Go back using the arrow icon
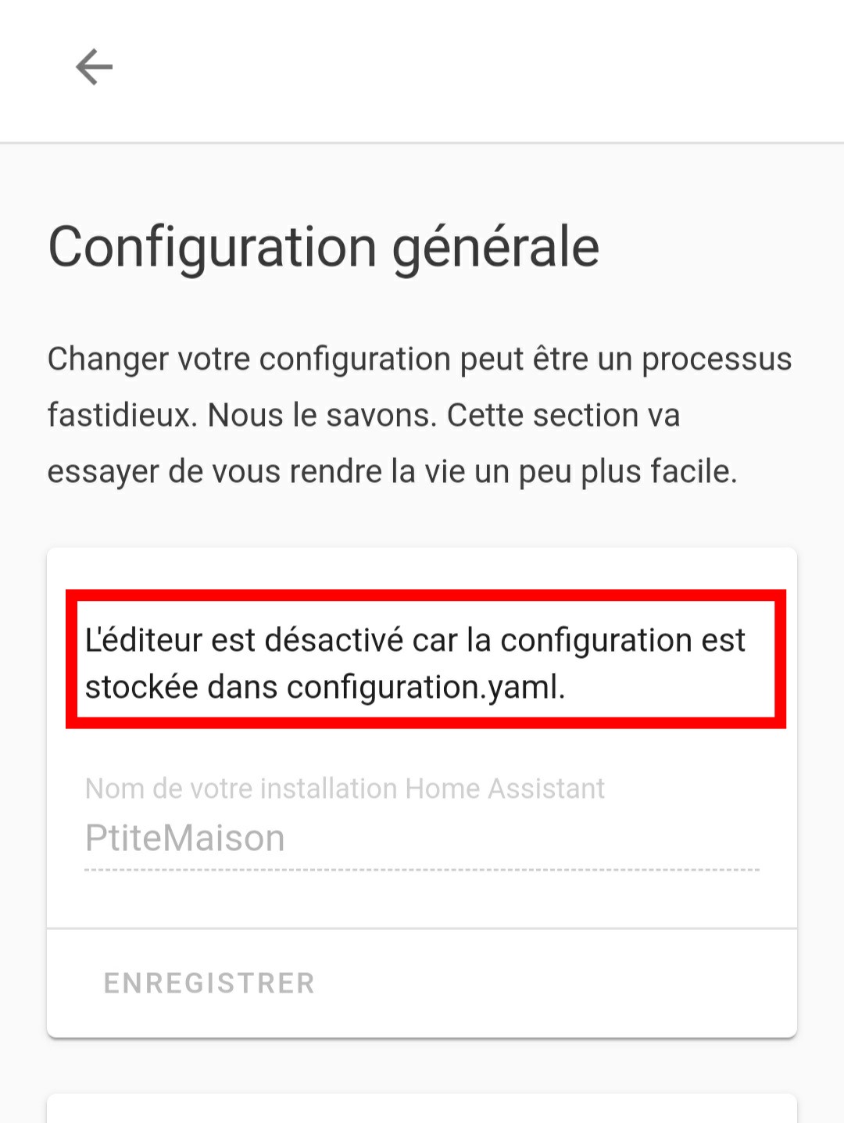 coord(94,67)
